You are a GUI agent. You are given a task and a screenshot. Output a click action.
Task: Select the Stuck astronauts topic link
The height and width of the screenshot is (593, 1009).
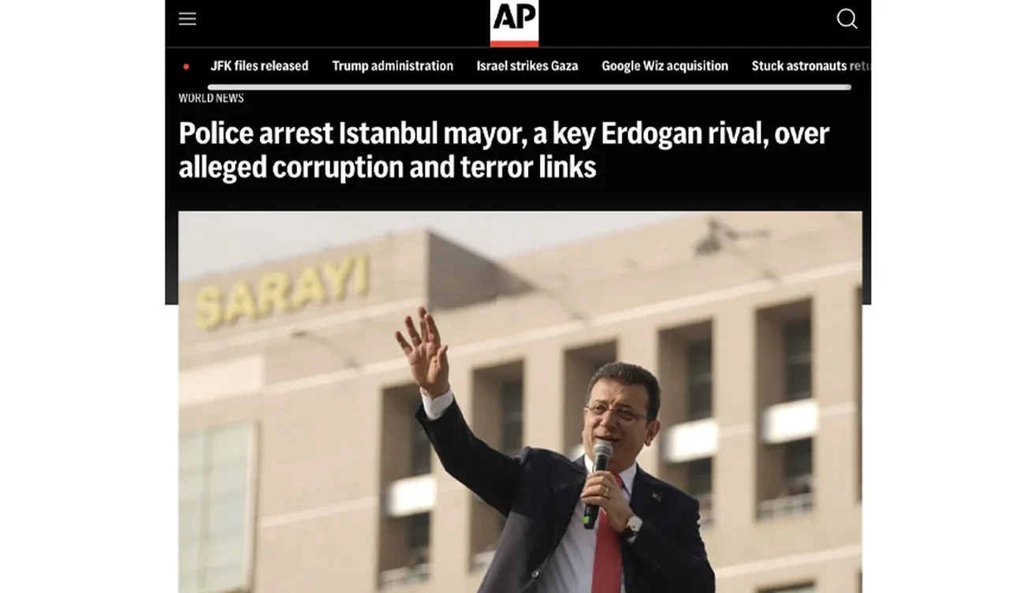[810, 66]
